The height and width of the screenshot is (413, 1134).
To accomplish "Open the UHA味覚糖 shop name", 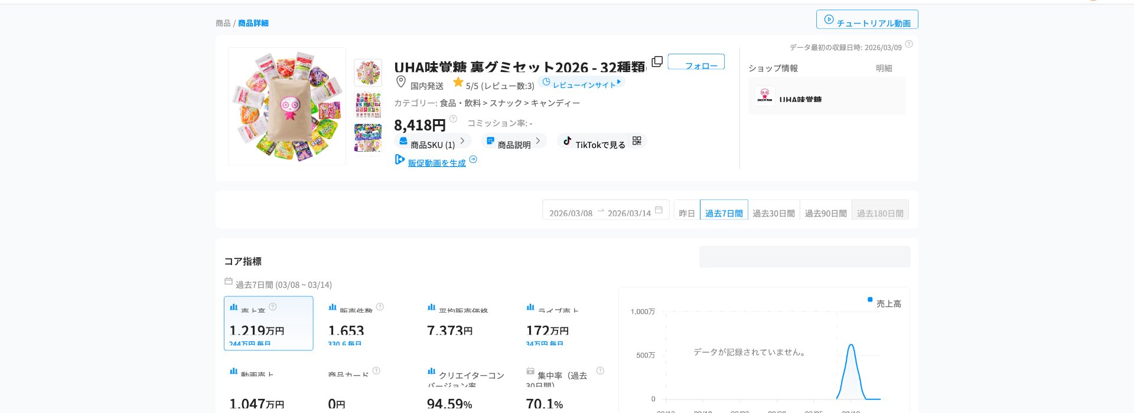I will [x=800, y=99].
